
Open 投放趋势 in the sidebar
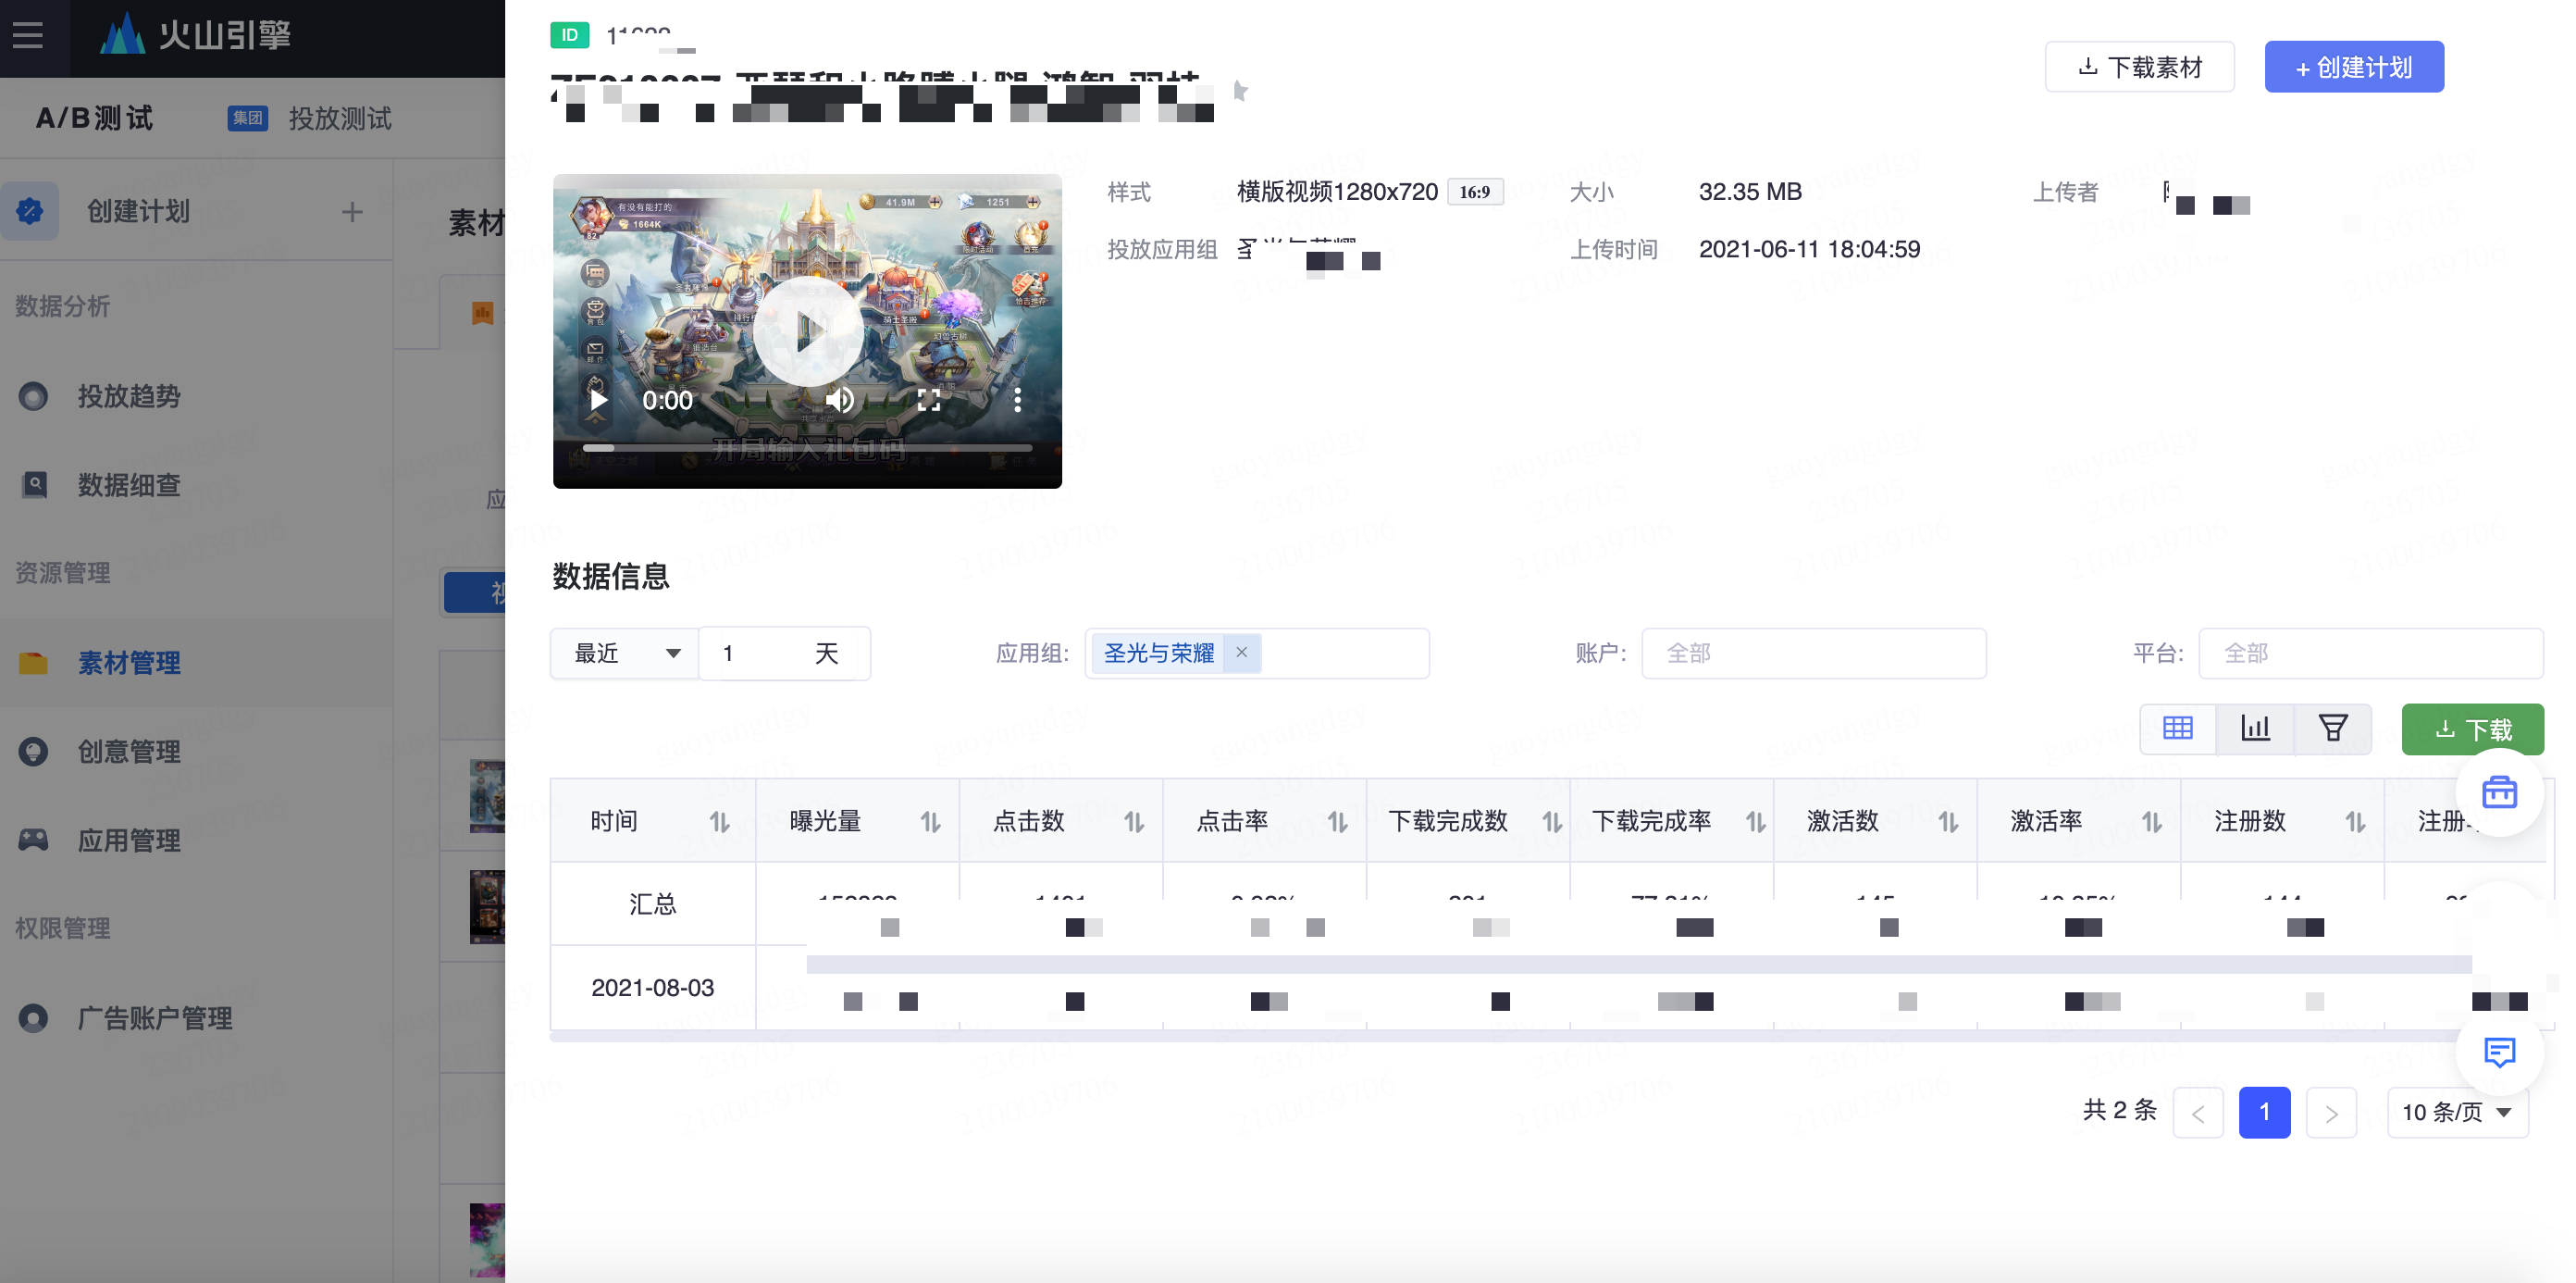point(129,397)
